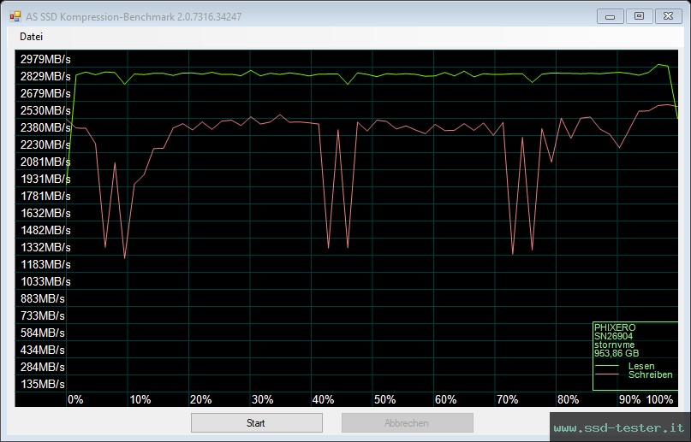691x442 pixels.
Task: Click the 0% x-axis label
Action: 75,399
